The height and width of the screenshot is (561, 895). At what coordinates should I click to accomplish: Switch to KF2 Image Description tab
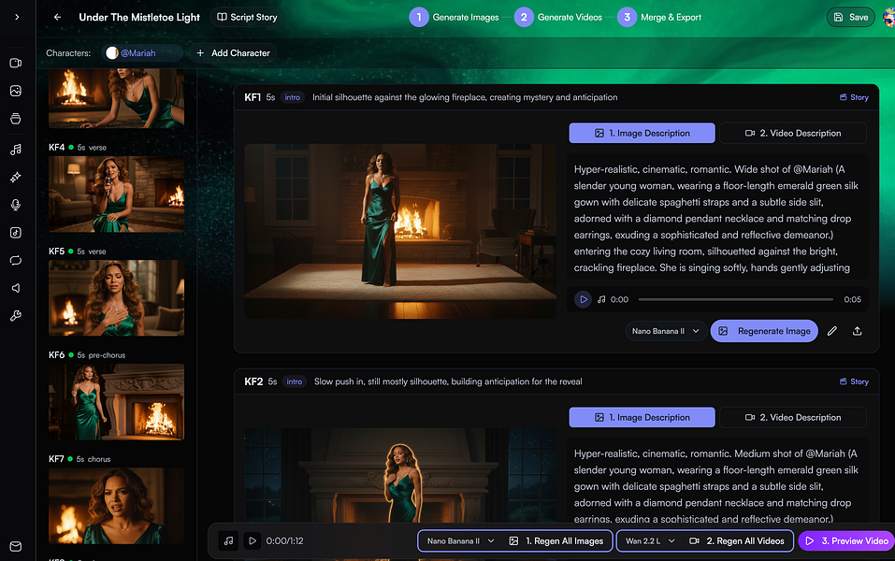[x=642, y=417]
